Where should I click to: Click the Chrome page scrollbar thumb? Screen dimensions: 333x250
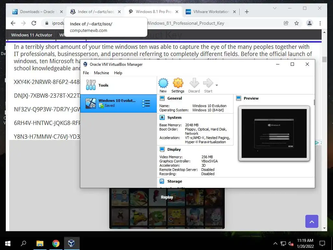pyautogui.click(x=324, y=59)
